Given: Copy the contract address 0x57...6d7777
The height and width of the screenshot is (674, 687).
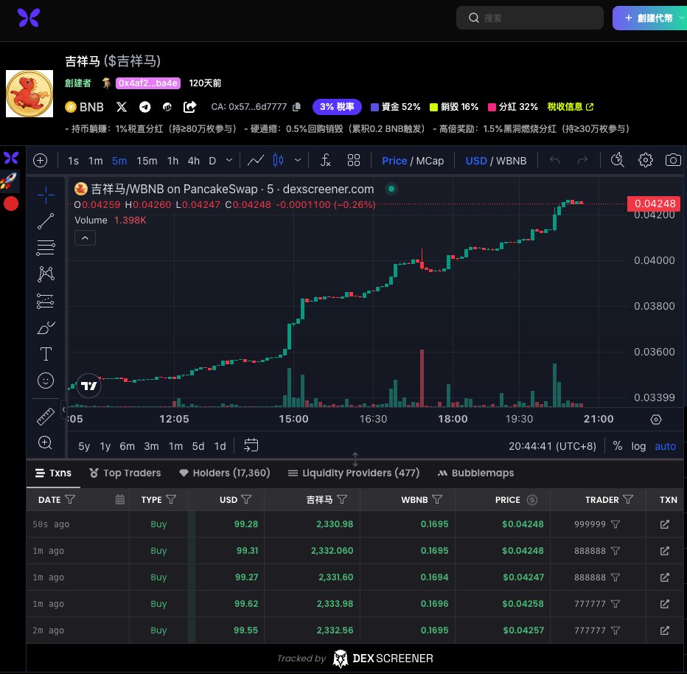Looking at the screenshot, I should 296,107.
